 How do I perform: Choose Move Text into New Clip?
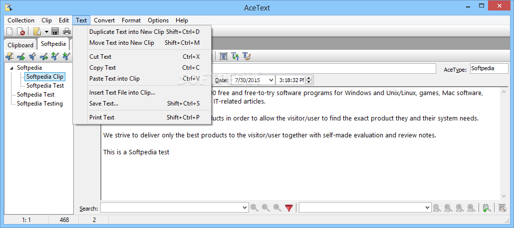[142, 43]
